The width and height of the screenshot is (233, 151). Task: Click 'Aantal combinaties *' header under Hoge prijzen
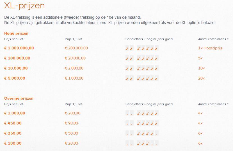(213, 39)
